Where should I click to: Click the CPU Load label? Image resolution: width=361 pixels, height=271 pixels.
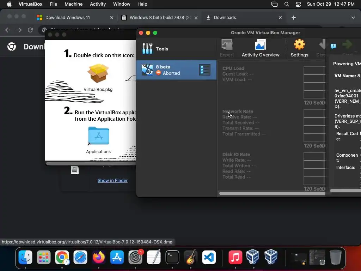pyautogui.click(x=233, y=68)
